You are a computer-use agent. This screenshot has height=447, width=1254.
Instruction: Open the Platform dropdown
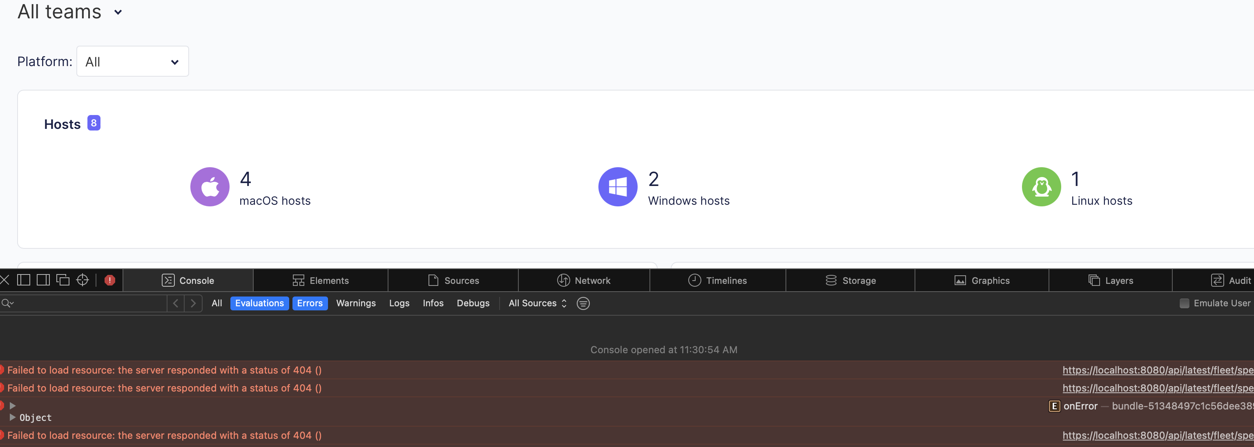pos(132,61)
